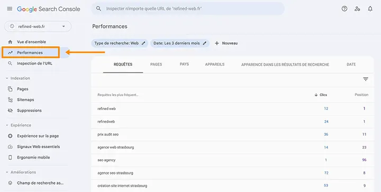Screen dimensions: 381x192
Task: Collapse the Indexation section
Action: pos(7,78)
